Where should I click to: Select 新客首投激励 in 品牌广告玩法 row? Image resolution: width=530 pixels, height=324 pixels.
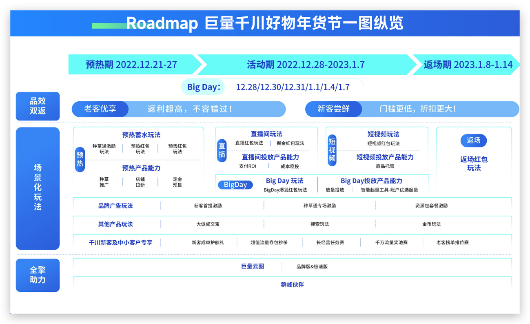click(208, 206)
